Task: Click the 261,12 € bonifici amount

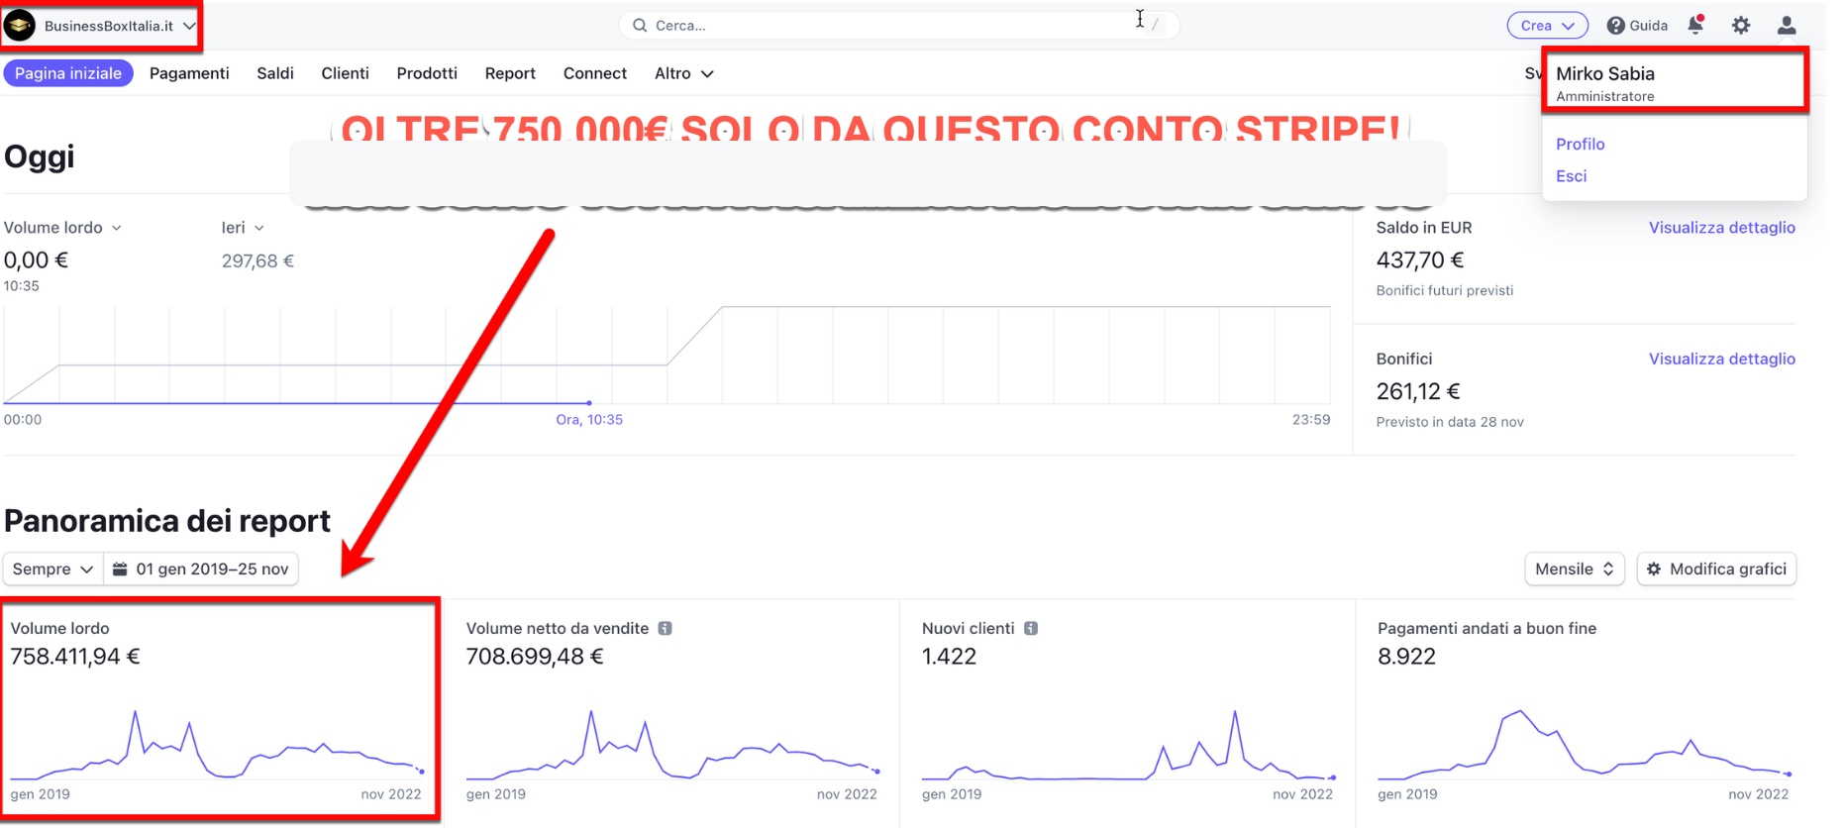Action: [x=1417, y=391]
